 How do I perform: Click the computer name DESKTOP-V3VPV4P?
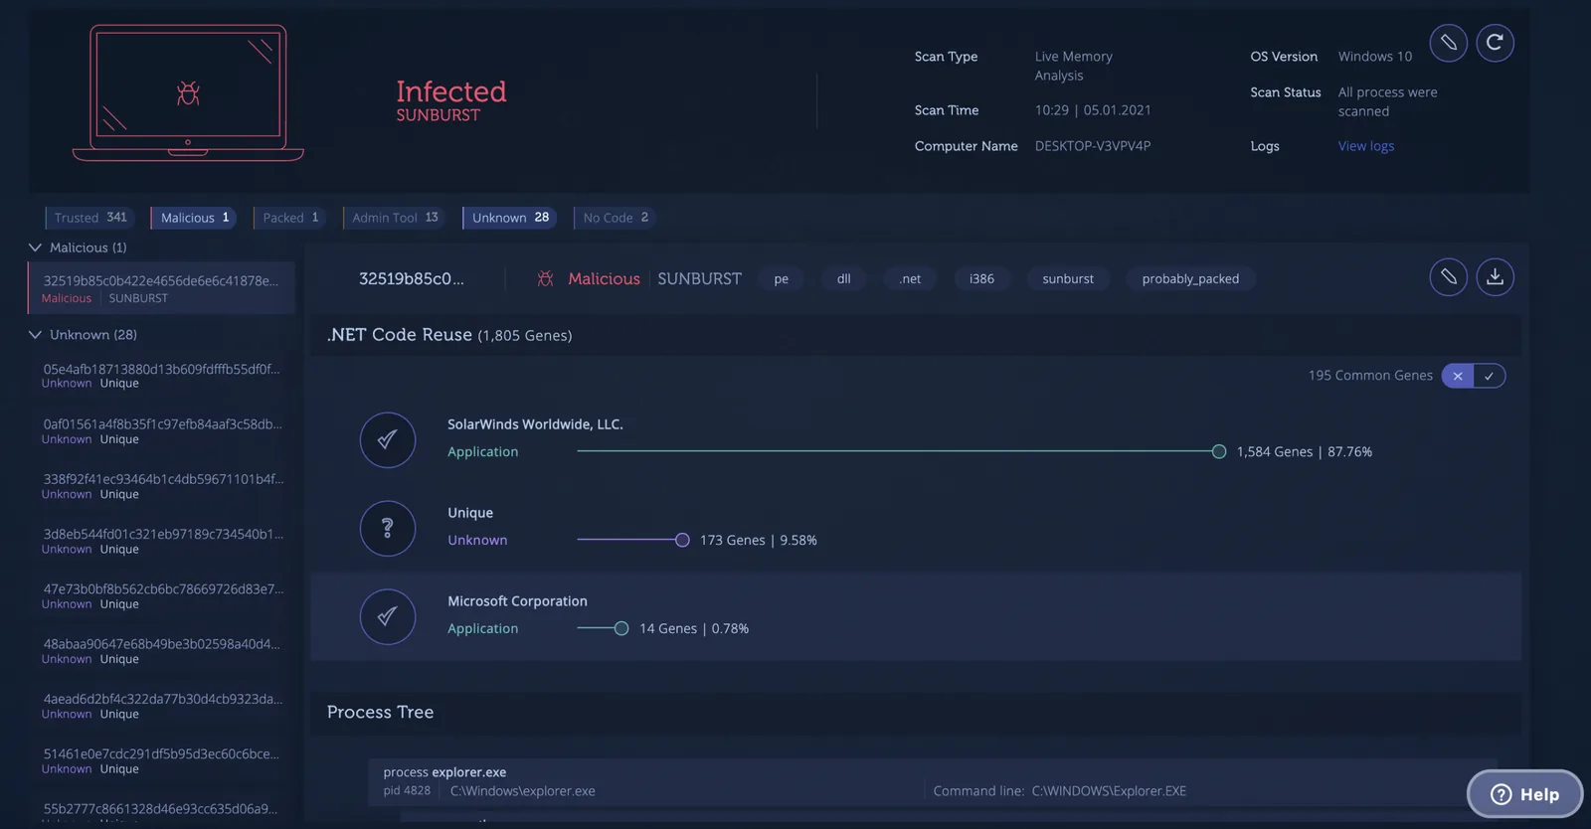point(1093,146)
